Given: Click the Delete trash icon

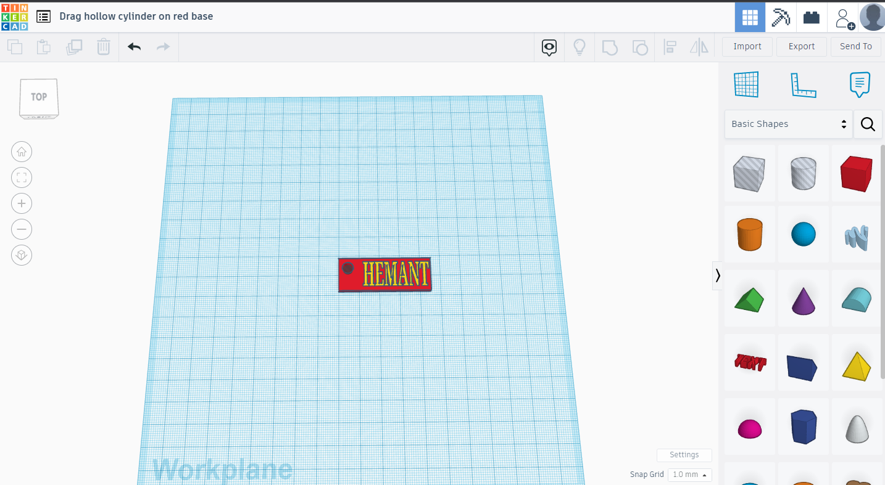Looking at the screenshot, I should tap(104, 47).
